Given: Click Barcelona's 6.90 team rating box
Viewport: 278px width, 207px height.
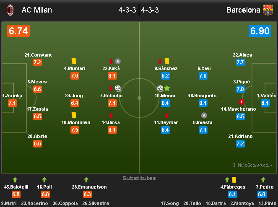Looking at the screenshot, I should (260, 31).
